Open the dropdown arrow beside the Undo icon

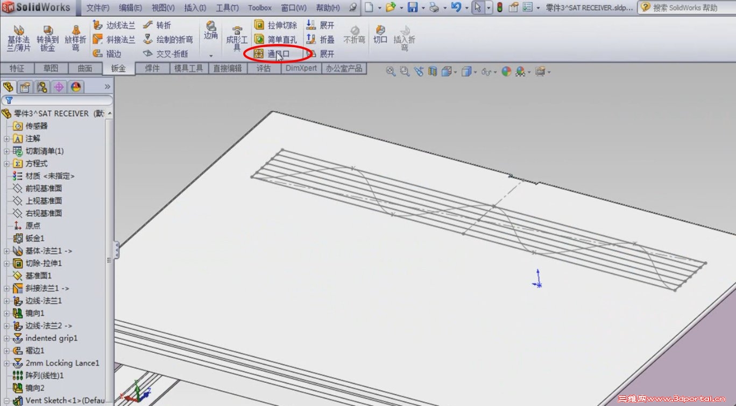(466, 8)
